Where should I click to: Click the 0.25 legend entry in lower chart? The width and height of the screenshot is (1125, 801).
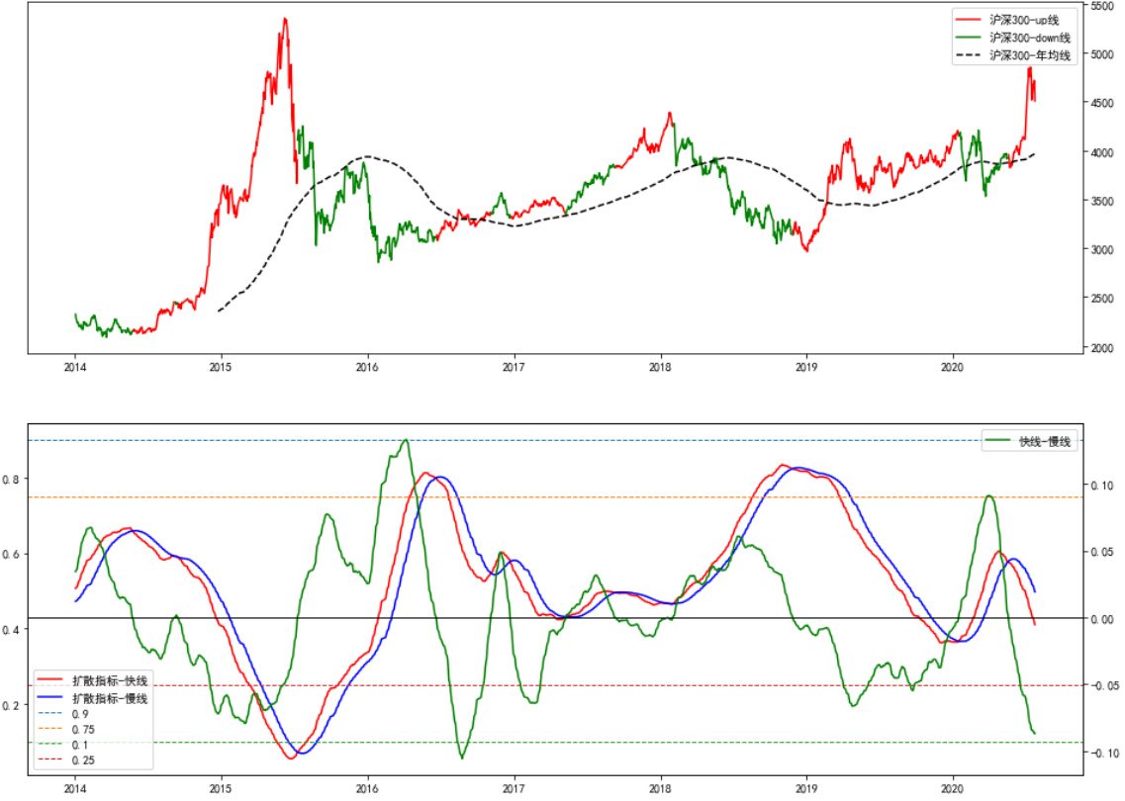coord(83,760)
